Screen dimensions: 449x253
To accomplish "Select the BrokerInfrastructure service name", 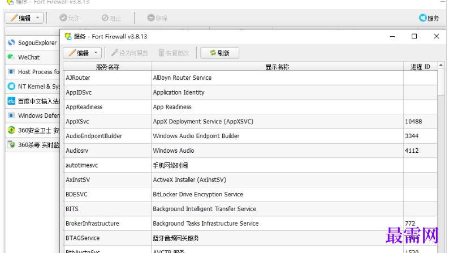I will (92, 224).
